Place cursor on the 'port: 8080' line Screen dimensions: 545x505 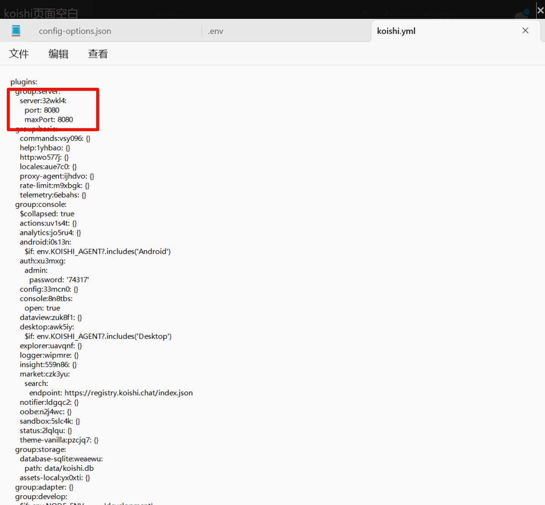[42, 110]
